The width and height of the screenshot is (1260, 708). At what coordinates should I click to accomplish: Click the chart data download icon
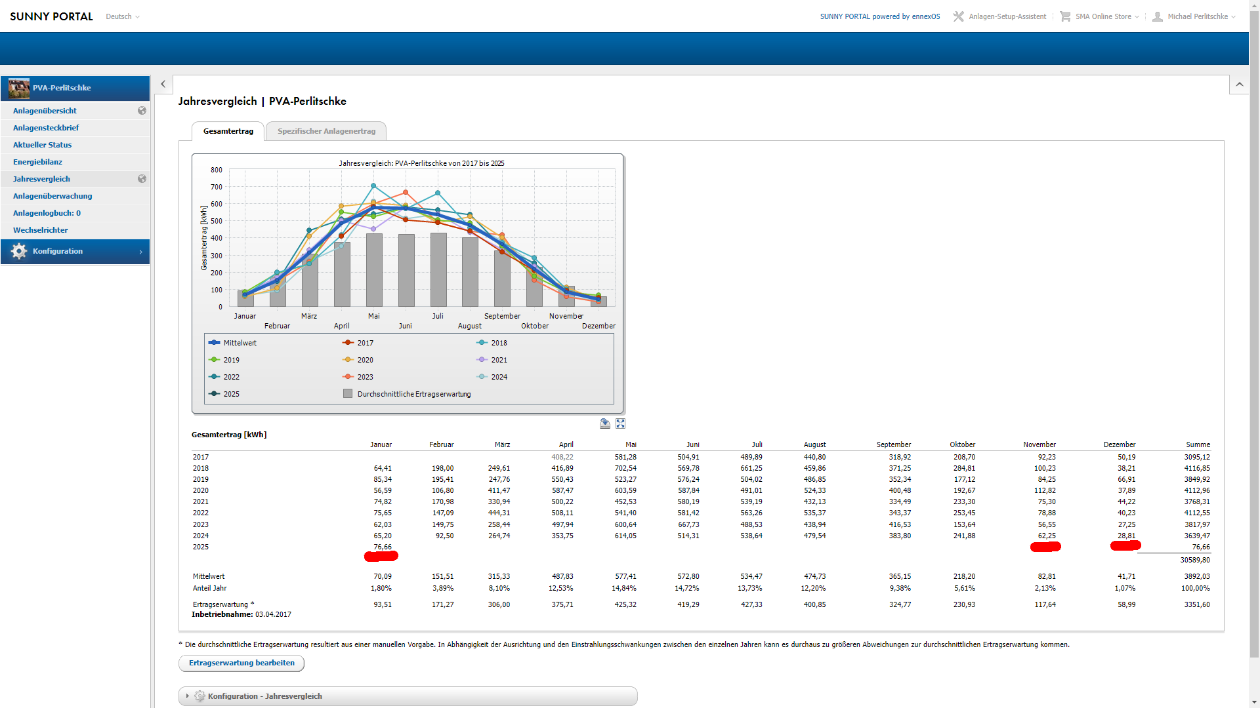(x=605, y=424)
